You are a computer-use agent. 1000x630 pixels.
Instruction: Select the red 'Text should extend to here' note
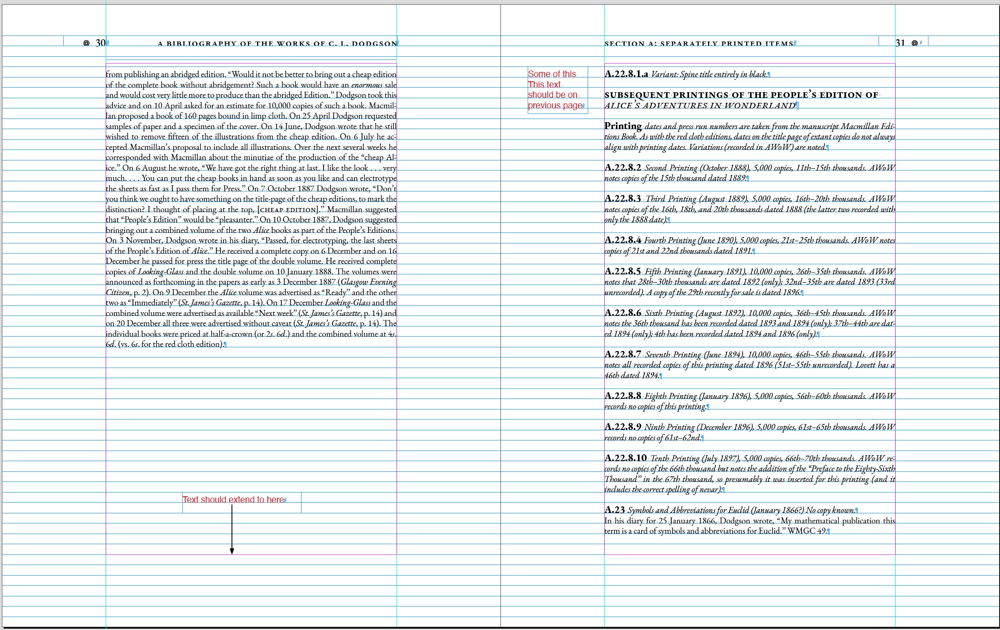click(x=233, y=499)
